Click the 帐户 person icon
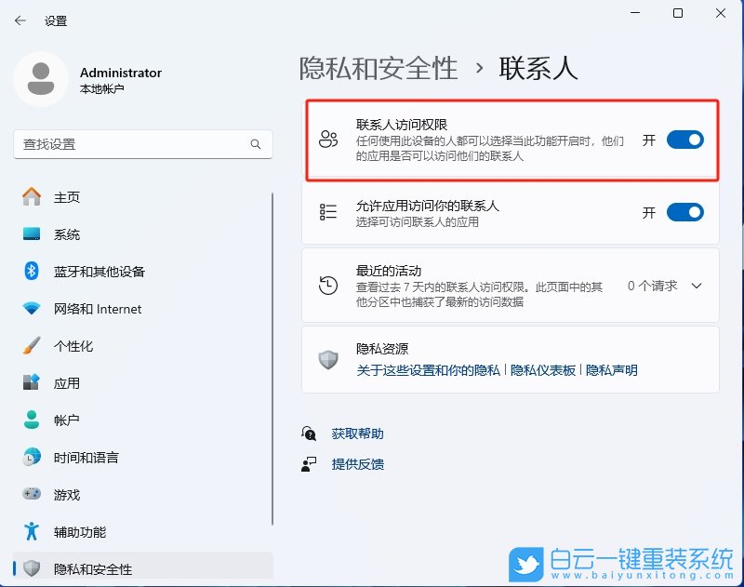 click(33, 420)
